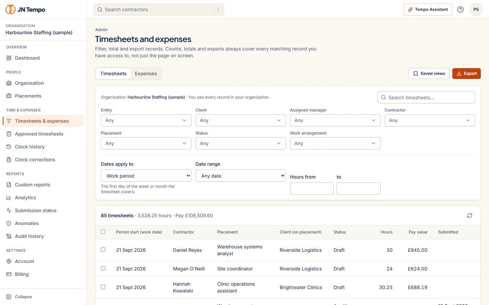
Task: Click the Hours from input box
Action: 312,188
